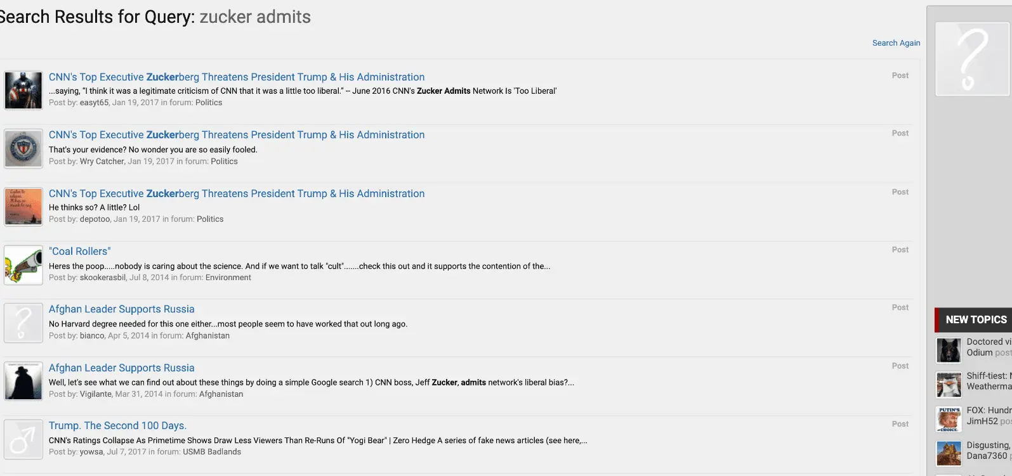Open the Doctored video topic in New Topics
The height and width of the screenshot is (476, 1012).
tap(989, 342)
